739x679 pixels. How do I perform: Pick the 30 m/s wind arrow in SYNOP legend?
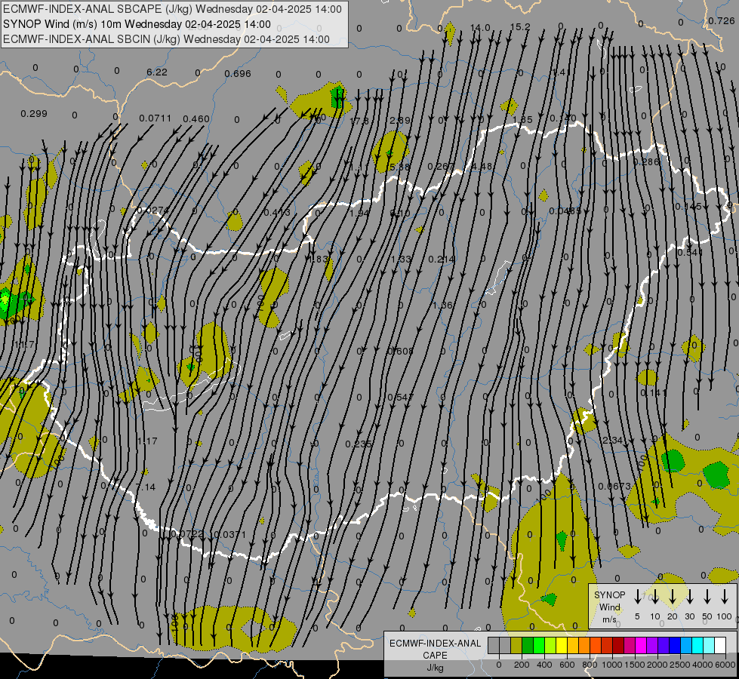pos(689,597)
